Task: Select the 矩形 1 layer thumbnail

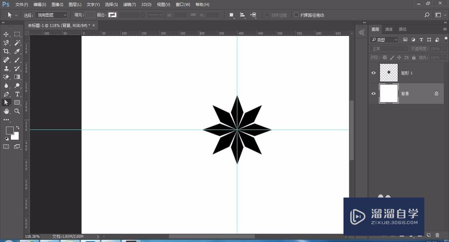Action: click(x=388, y=73)
